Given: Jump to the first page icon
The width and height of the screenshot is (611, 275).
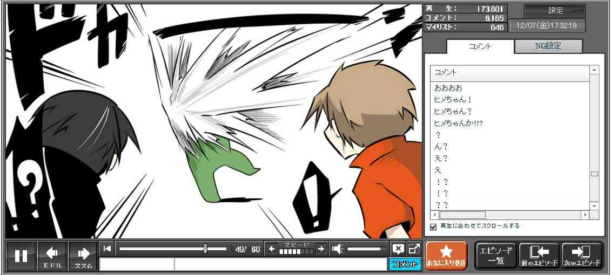Looking at the screenshot, I should click(107, 249).
